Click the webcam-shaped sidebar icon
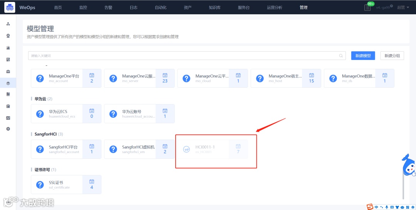This screenshot has width=416, height=210. pos(8,36)
